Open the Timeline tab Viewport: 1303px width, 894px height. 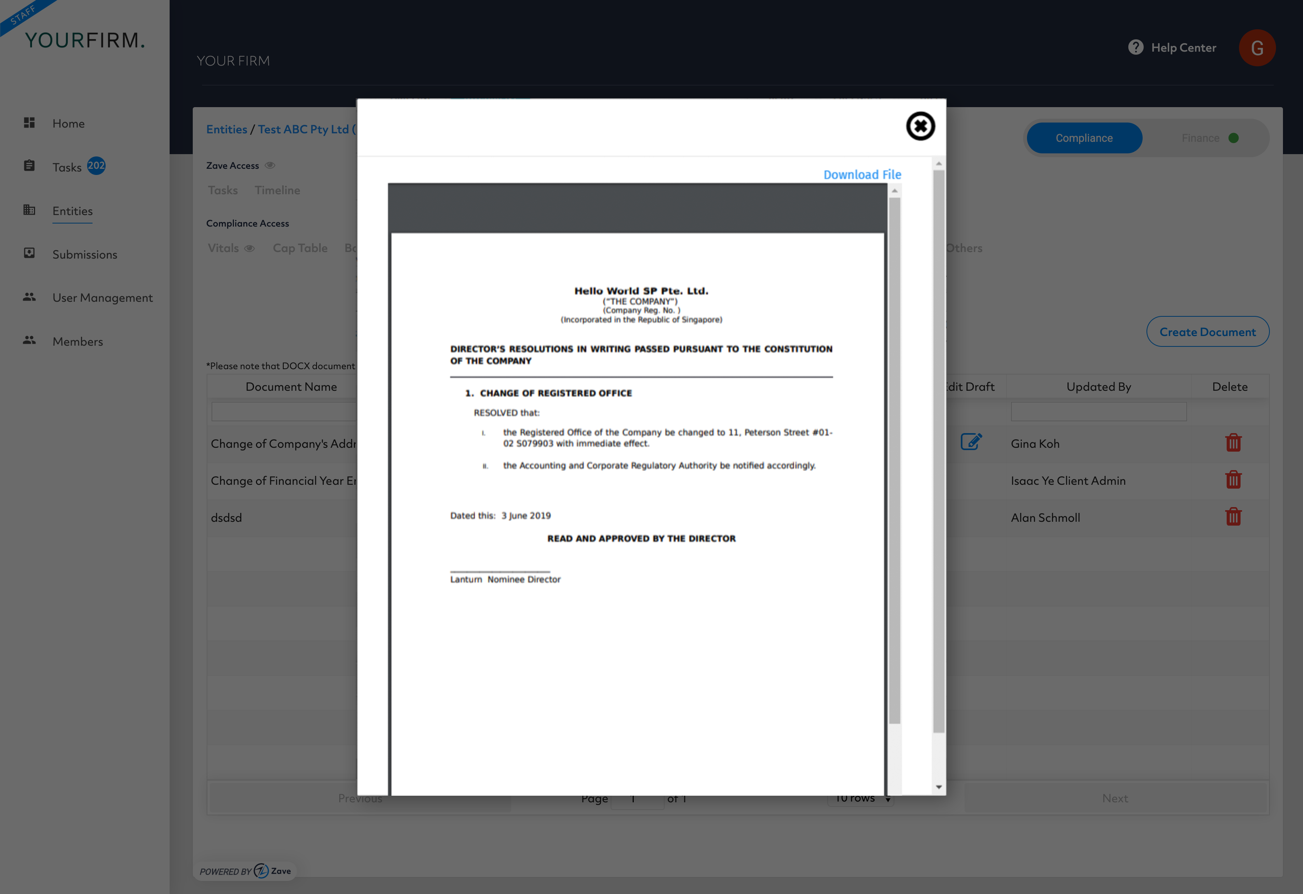click(277, 190)
